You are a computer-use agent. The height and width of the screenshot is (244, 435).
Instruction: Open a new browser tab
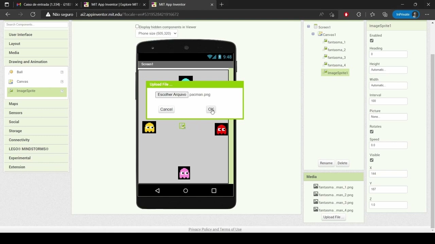(222, 4)
